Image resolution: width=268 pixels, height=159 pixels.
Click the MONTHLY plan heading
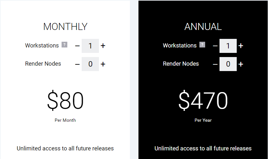tap(65, 27)
